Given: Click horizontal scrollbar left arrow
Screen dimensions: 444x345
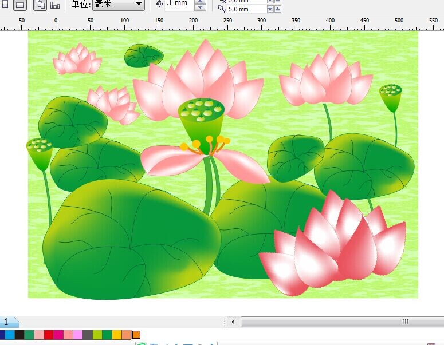Looking at the screenshot, I should click(233, 322).
